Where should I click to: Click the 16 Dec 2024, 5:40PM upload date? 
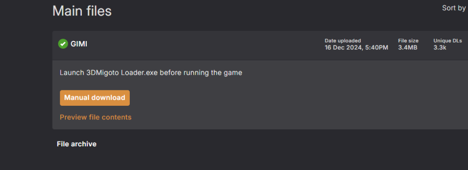(356, 47)
